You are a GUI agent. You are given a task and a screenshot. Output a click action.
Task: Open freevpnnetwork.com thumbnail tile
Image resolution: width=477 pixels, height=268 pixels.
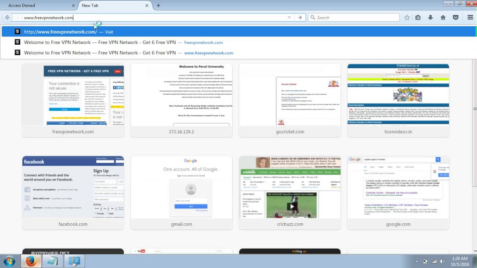[x=73, y=100]
